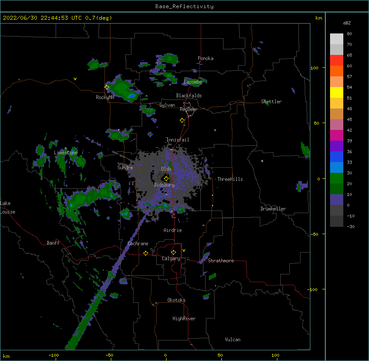Viewport: 369px width, 361px height.
Task: Click the dBZ legend heading
Action: click(347, 23)
